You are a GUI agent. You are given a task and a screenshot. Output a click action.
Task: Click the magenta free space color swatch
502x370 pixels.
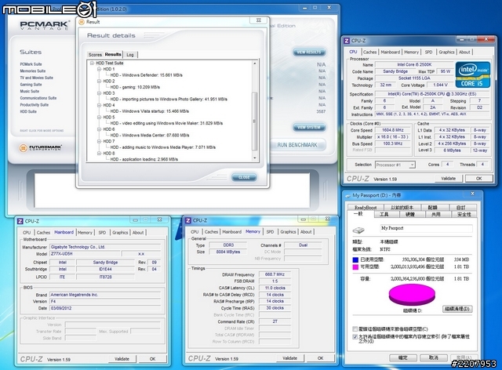[355, 267]
